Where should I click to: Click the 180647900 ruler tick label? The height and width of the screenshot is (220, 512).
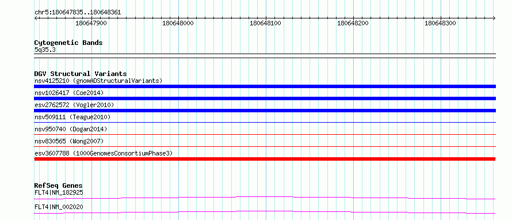point(91,23)
